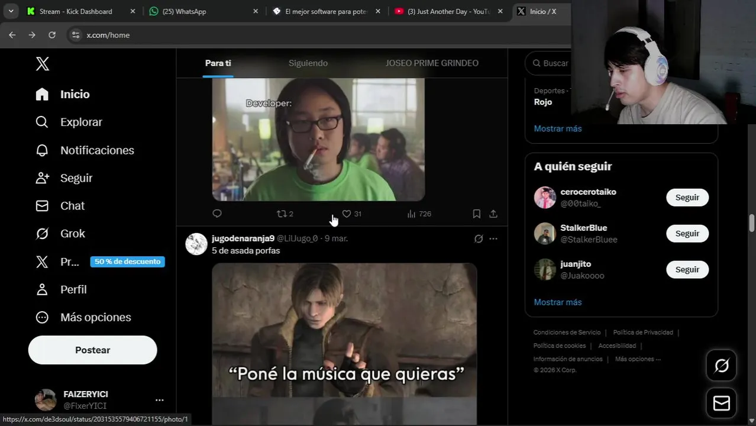
Task: Select Siguiendo feed tab
Action: point(308,63)
